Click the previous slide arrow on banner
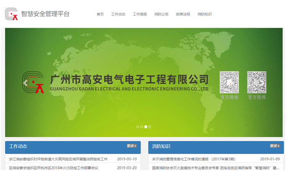 (x=25, y=83)
